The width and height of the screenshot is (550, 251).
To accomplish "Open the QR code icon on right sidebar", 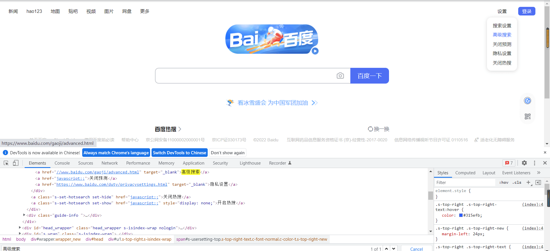I will click(528, 116).
